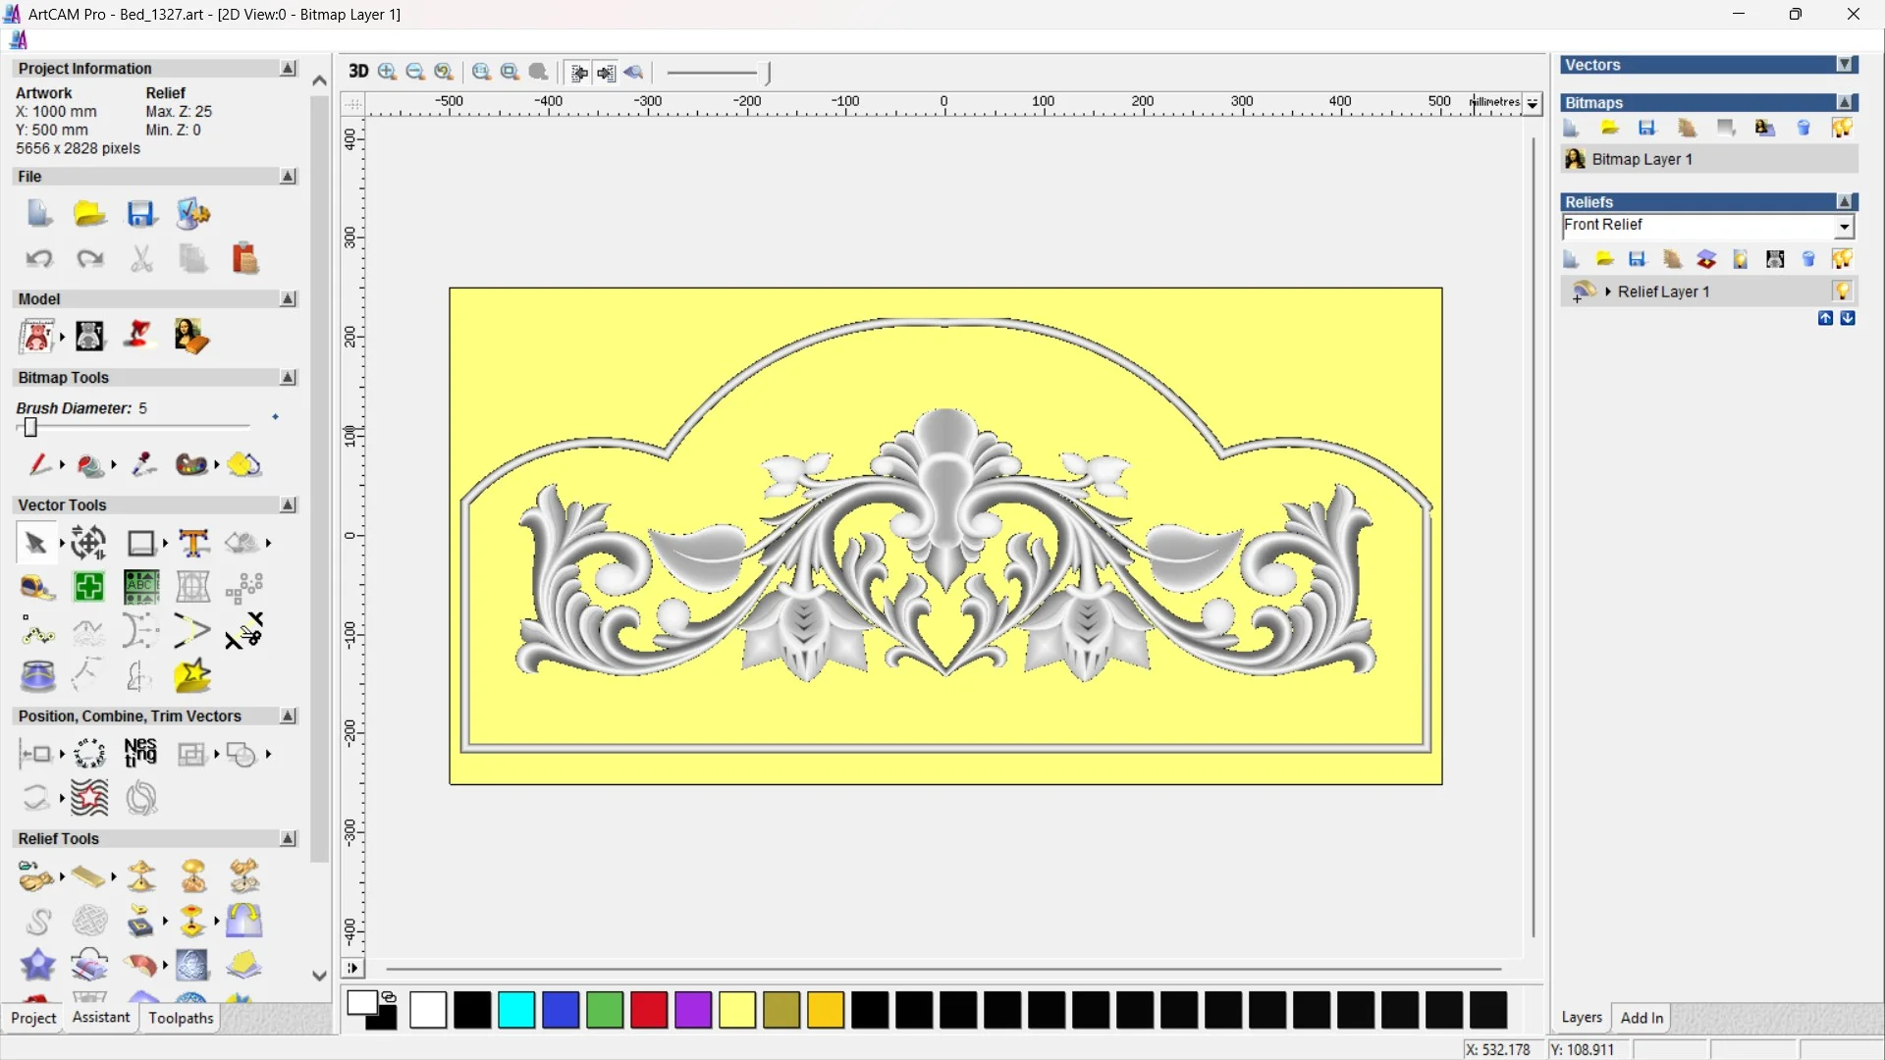Select Bitmap Layer 1
1885x1060 pixels.
click(1642, 159)
